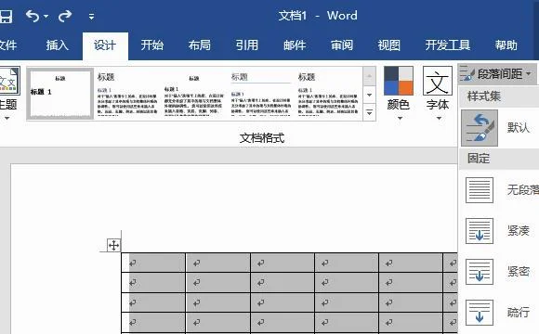
Task: Click the first cell of the table
Action: coord(153,263)
